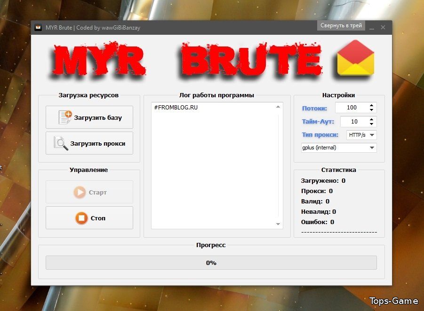Click the document icon on Загрузить базу

click(65, 117)
